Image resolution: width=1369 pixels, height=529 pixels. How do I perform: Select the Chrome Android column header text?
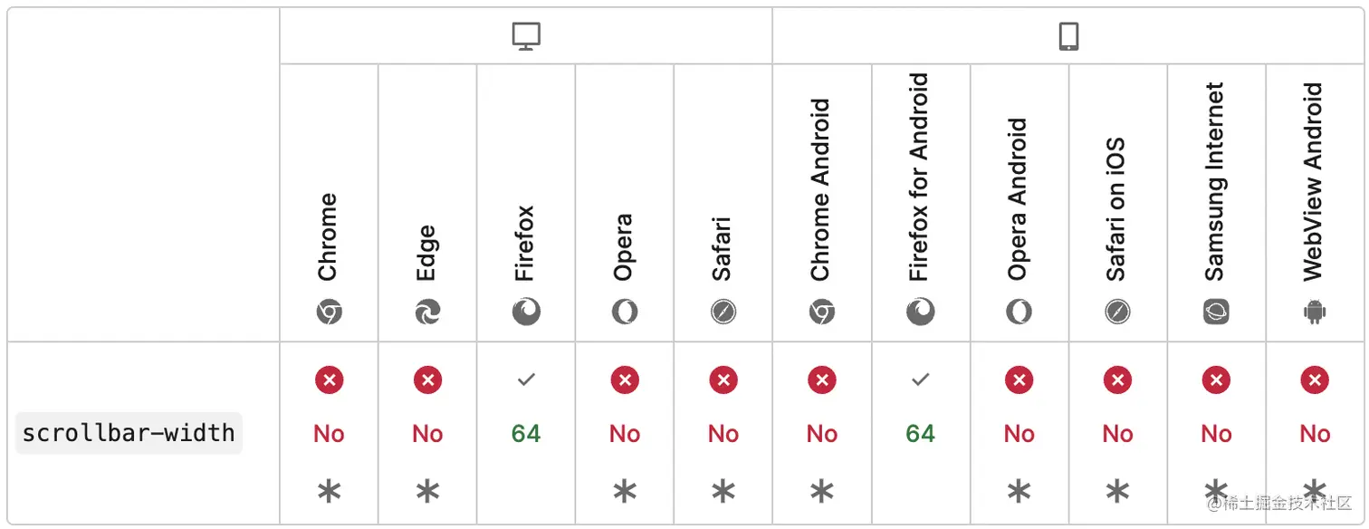coord(820,190)
